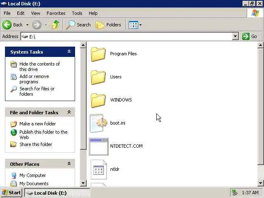The width and height of the screenshot is (264, 198).
Task: Click the green Go arrow
Action: click(x=246, y=36)
